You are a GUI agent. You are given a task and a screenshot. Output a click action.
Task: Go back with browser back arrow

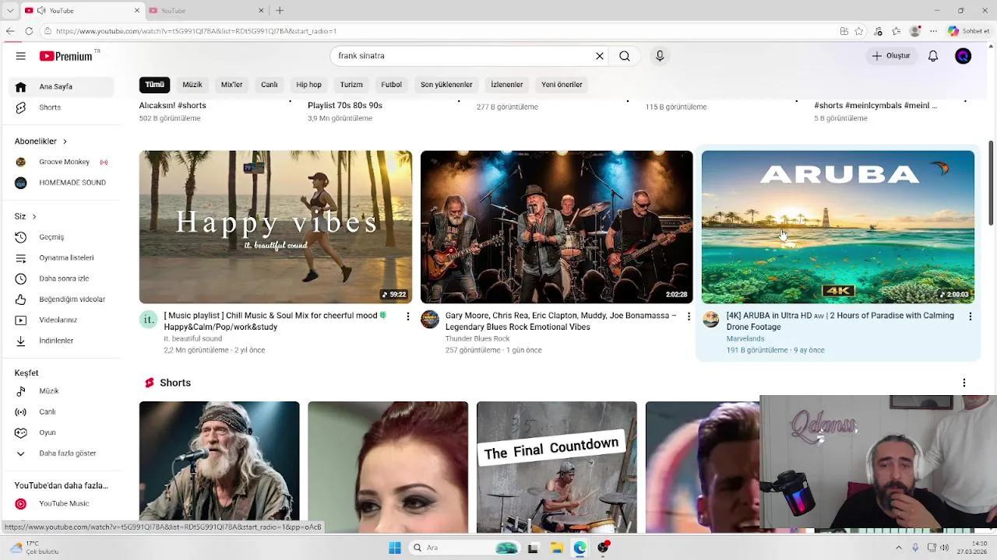[x=10, y=31]
